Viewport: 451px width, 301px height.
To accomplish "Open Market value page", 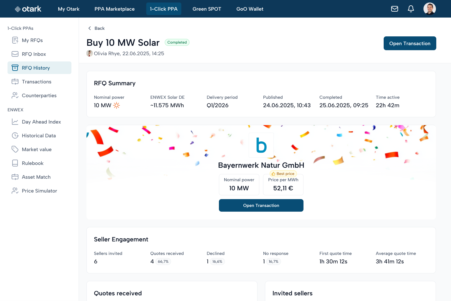I will point(39,149).
